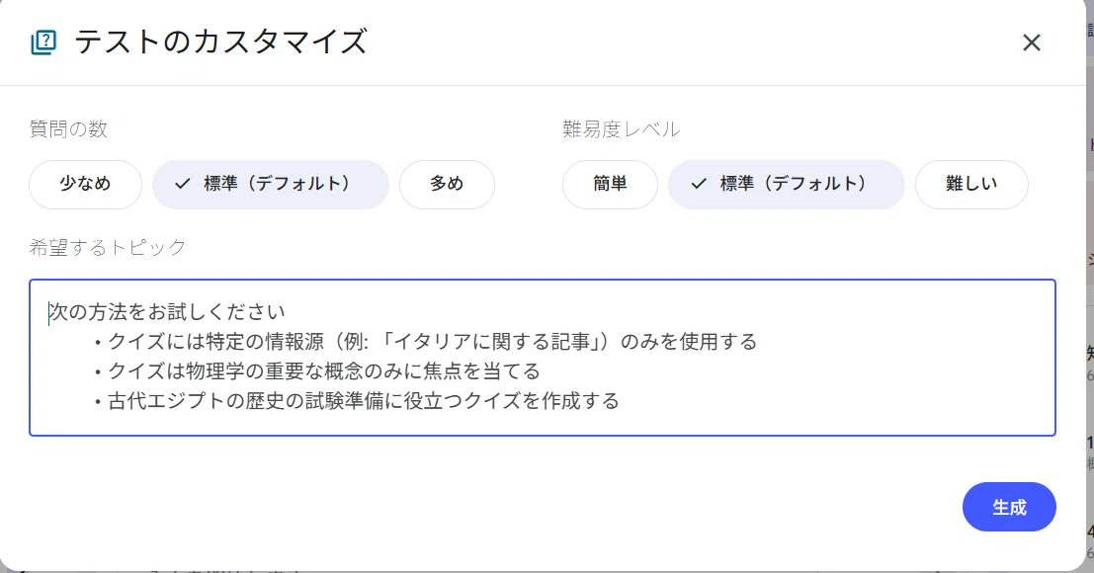Click the 質問の数 label

(x=68, y=129)
